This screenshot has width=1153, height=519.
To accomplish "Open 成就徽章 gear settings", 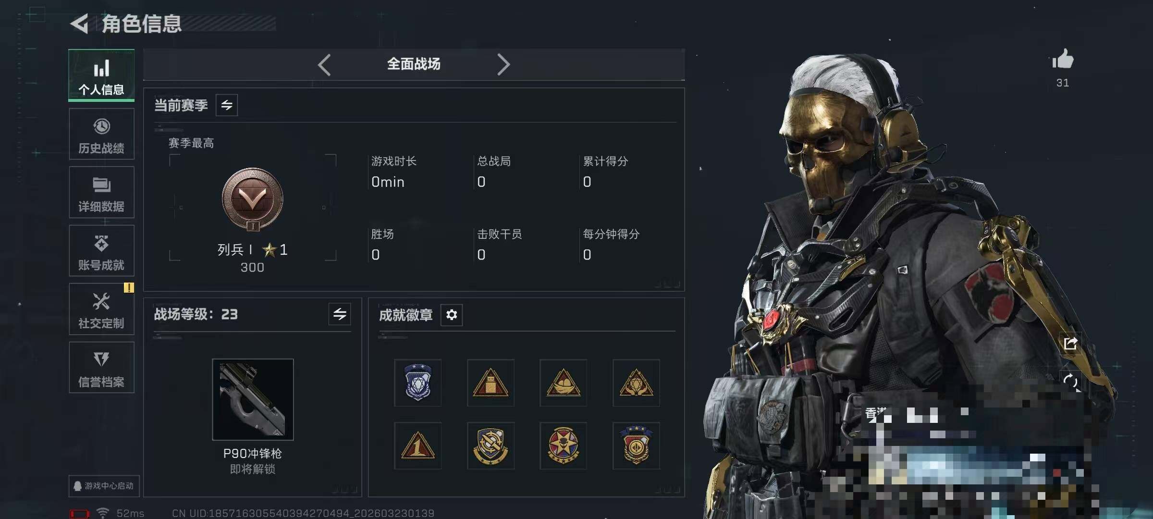I will click(452, 315).
